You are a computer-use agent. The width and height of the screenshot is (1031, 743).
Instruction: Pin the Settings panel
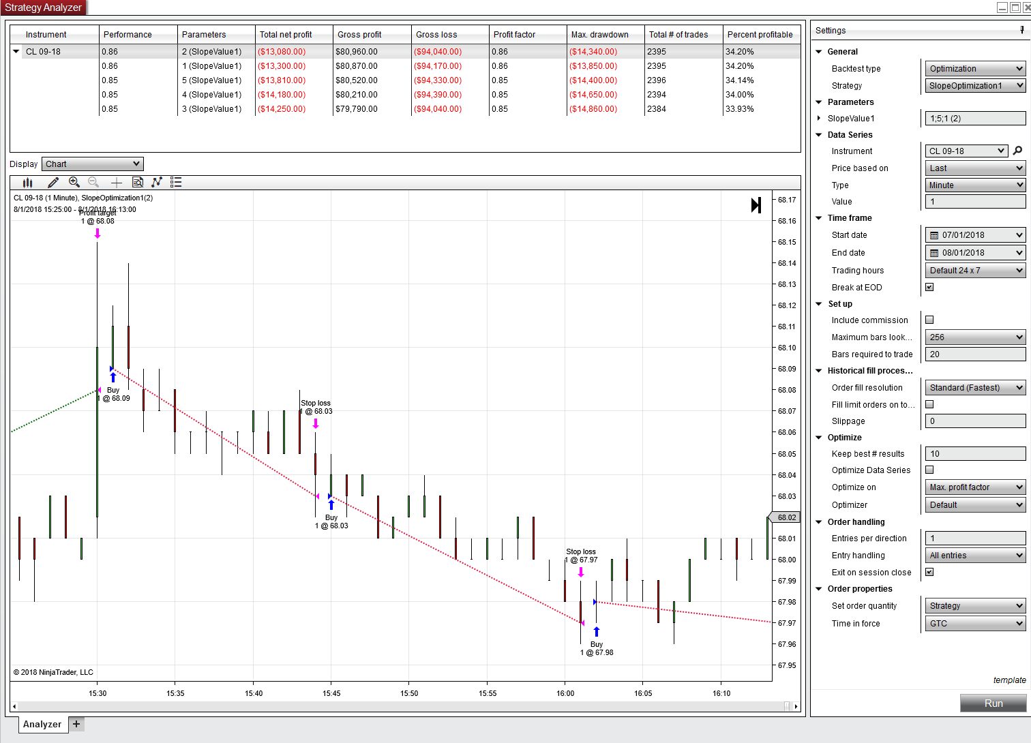(x=1021, y=30)
